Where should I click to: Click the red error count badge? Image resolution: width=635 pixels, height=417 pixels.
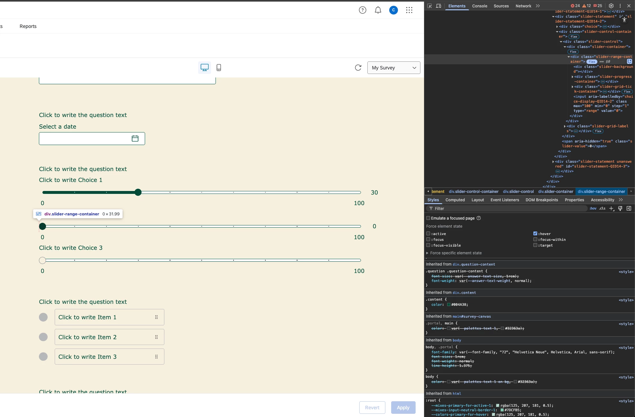click(575, 6)
